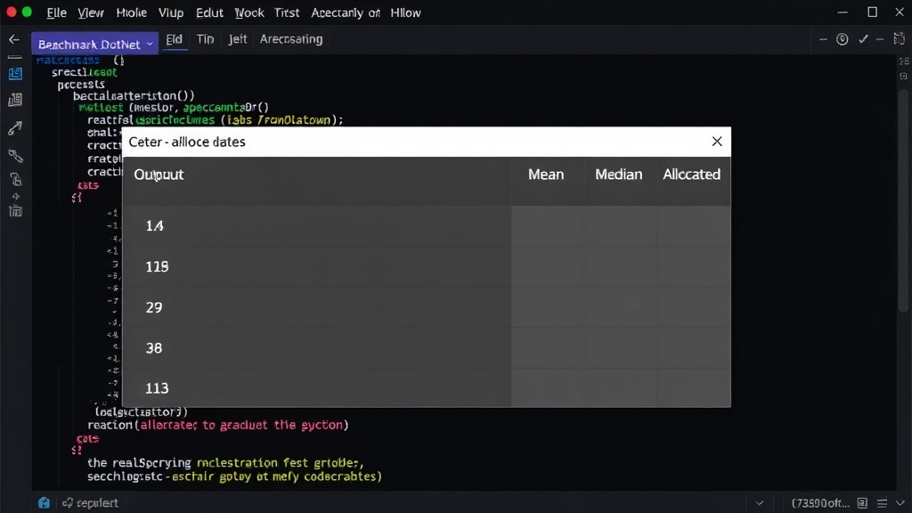Open the sidebar icon resembling stacked buildings

tap(15, 100)
